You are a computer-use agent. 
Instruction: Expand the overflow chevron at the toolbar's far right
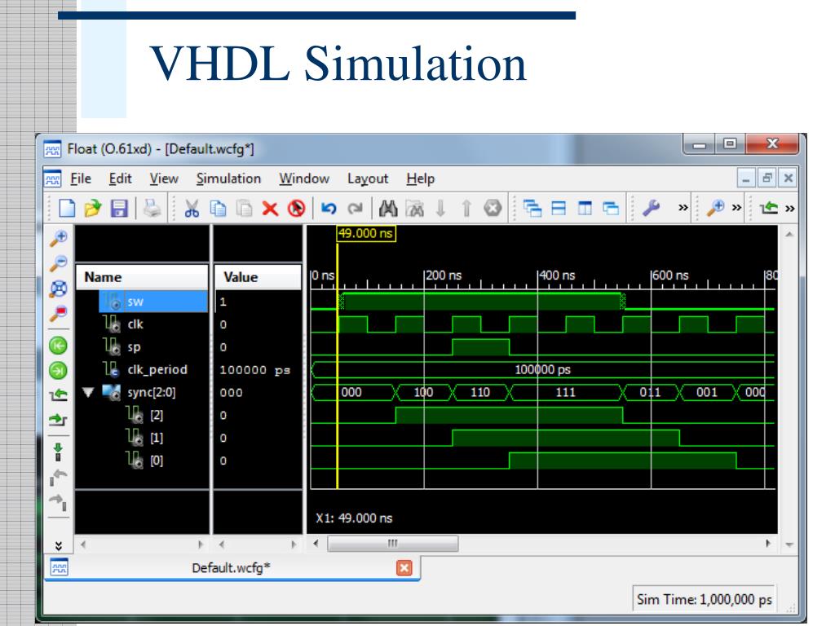789,208
